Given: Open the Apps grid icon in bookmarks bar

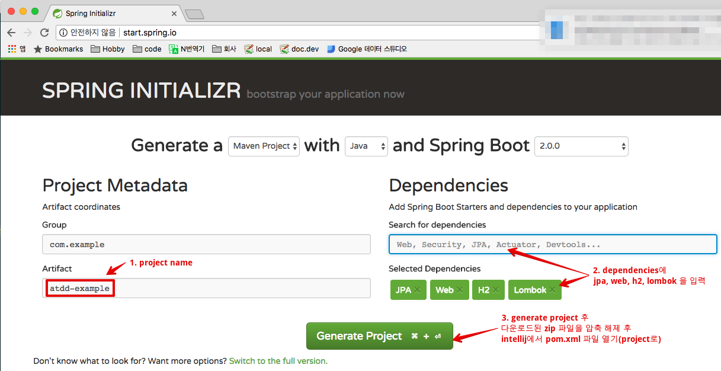Looking at the screenshot, I should (x=12, y=49).
